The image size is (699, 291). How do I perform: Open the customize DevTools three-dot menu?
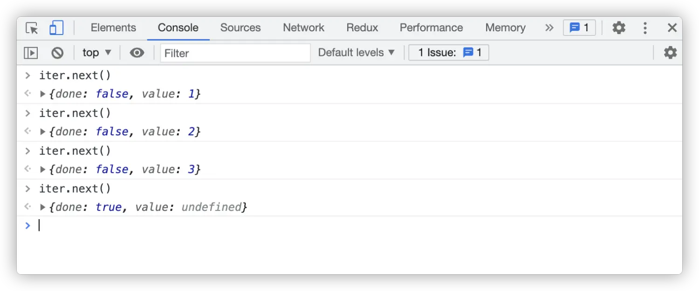pyautogui.click(x=645, y=28)
